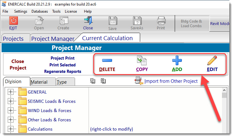The image size is (234, 138).
Task: Click the collapse all tree icon
Action: click(x=93, y=81)
